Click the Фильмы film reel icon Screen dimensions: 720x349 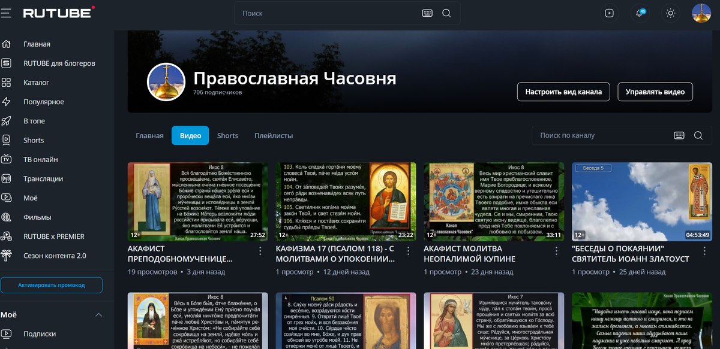tap(6, 217)
